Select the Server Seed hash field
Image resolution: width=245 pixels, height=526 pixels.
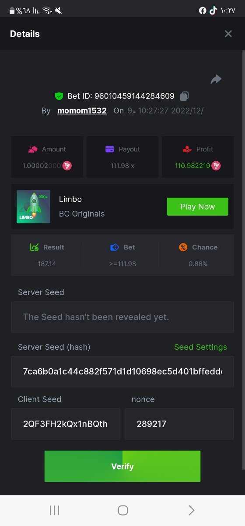(122, 372)
